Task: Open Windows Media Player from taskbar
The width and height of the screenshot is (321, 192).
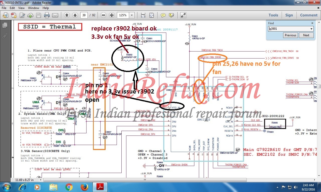Action: point(37,187)
